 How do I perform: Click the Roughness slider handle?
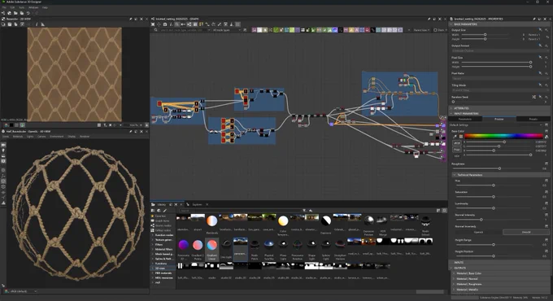[x=499, y=168]
